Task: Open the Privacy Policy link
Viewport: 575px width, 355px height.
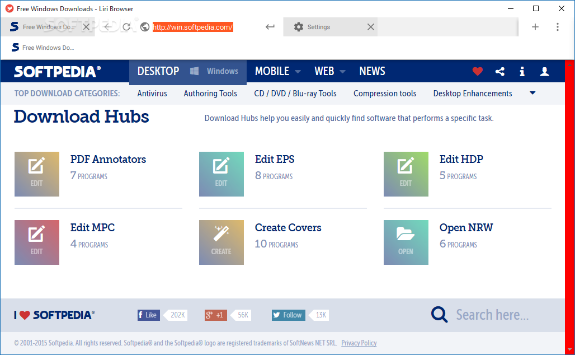Action: [x=359, y=343]
